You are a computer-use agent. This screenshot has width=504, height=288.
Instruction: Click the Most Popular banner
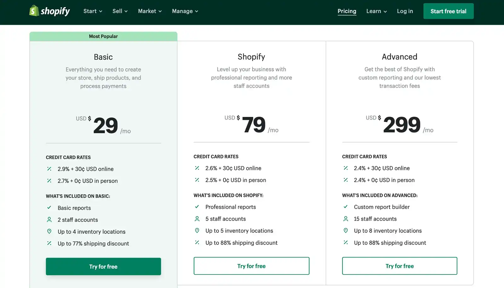click(103, 36)
